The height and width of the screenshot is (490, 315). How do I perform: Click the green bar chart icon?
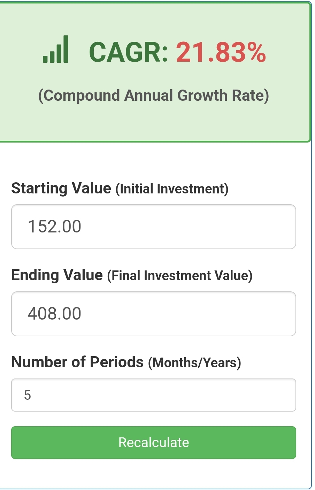pyautogui.click(x=56, y=50)
